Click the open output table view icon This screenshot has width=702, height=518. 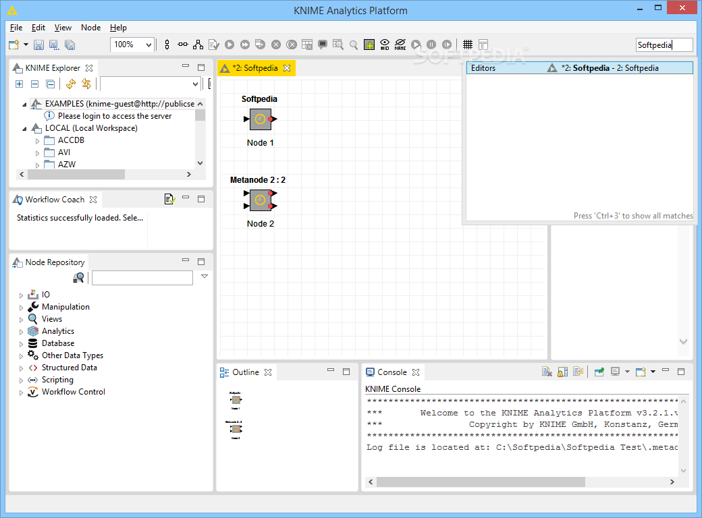[338, 45]
